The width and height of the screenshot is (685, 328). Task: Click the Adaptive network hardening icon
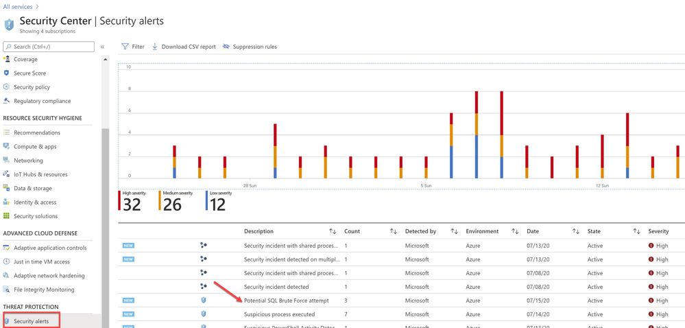[x=6, y=276]
